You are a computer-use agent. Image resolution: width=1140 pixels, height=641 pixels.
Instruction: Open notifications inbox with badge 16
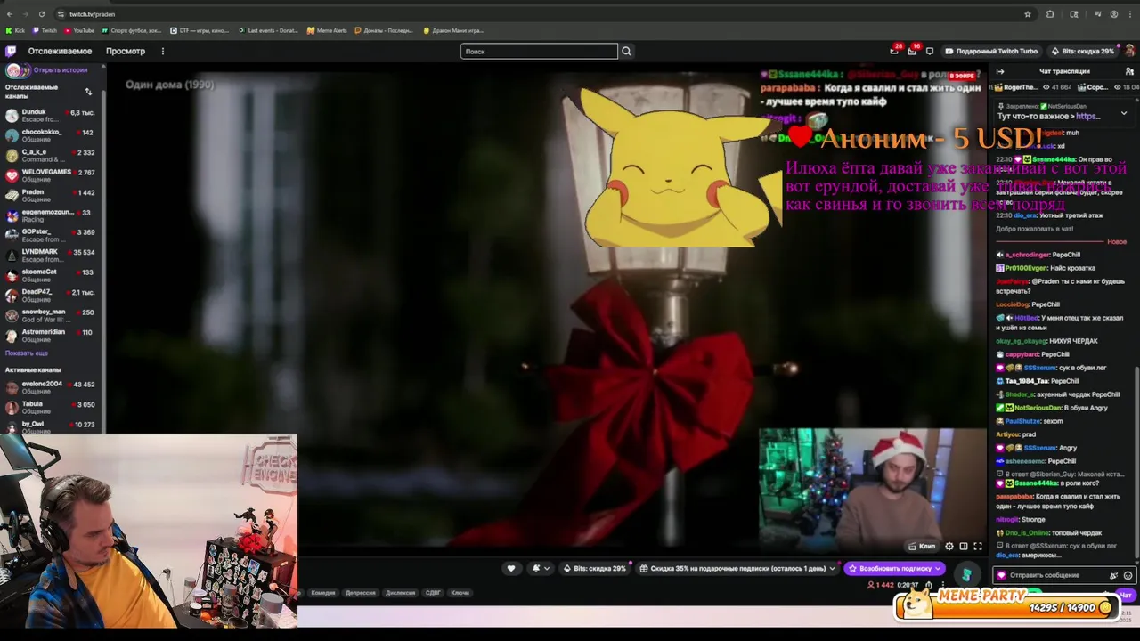(912, 51)
